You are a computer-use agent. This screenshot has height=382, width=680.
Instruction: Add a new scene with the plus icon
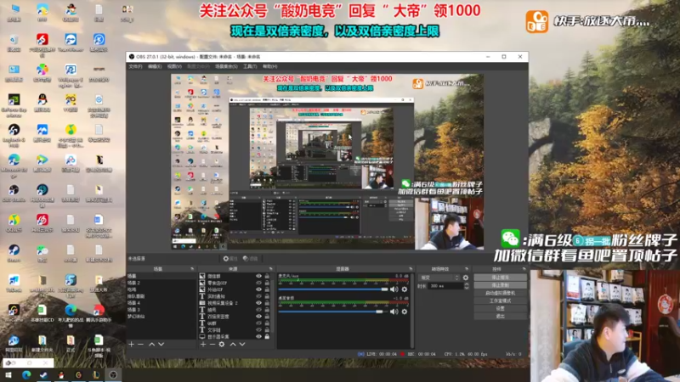point(132,344)
